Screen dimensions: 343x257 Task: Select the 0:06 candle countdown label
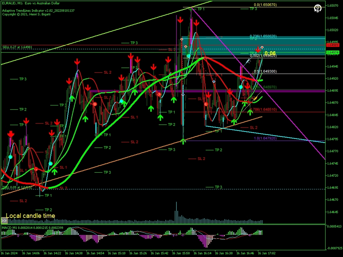[270, 53]
